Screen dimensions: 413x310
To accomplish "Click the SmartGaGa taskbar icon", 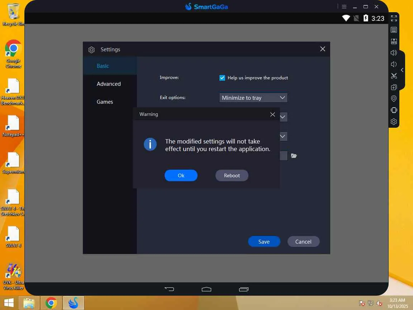I will click(73, 303).
